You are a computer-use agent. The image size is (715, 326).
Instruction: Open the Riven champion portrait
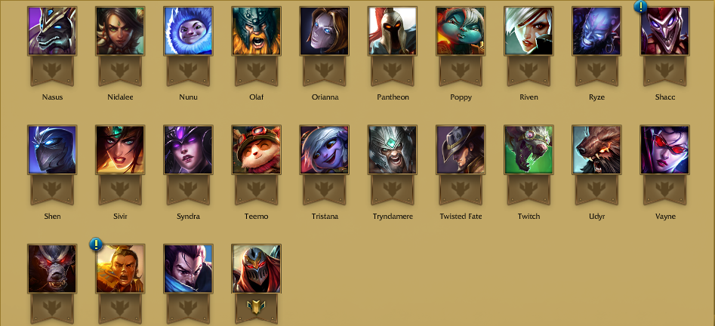pyautogui.click(x=529, y=31)
